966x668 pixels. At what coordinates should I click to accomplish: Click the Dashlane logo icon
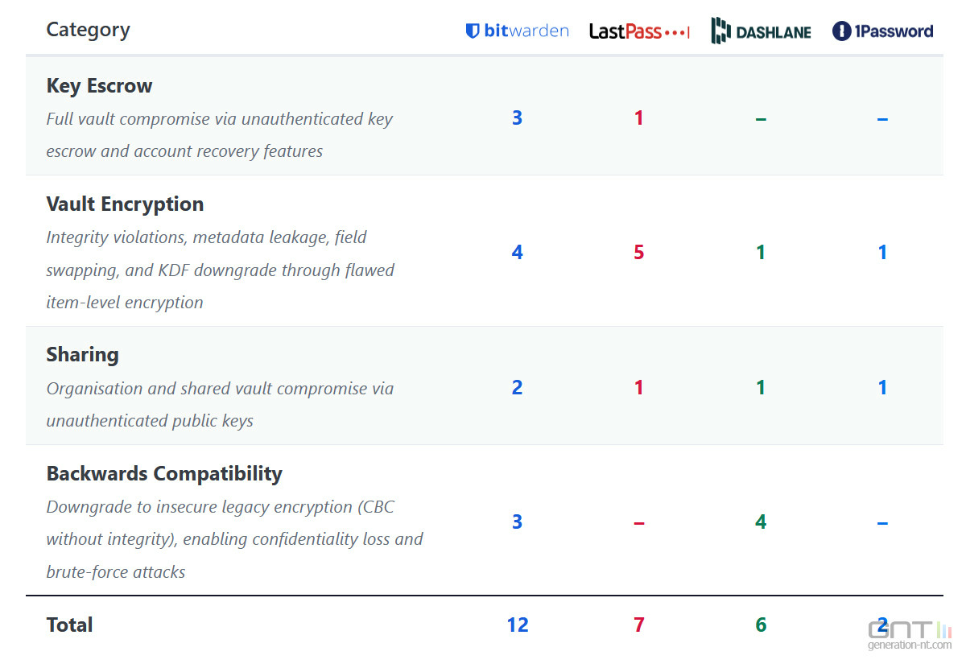click(719, 31)
